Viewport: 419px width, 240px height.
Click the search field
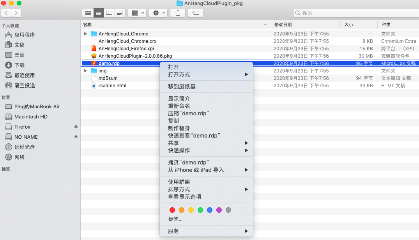356,13
